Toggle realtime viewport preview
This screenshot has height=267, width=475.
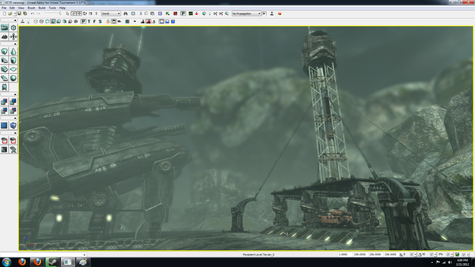(23, 21)
